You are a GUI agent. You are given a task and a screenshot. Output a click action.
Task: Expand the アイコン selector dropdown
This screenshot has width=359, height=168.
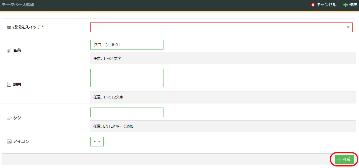[x=97, y=142]
